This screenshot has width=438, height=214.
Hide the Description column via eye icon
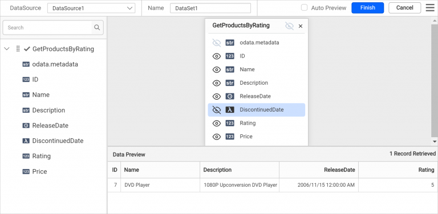click(217, 83)
